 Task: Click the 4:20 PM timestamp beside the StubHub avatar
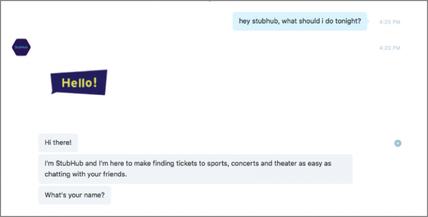click(390, 48)
